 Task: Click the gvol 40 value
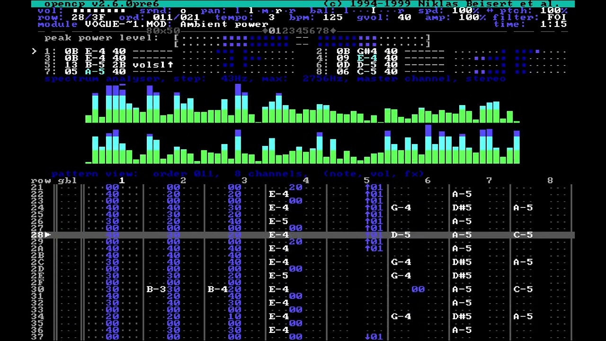[404, 18]
